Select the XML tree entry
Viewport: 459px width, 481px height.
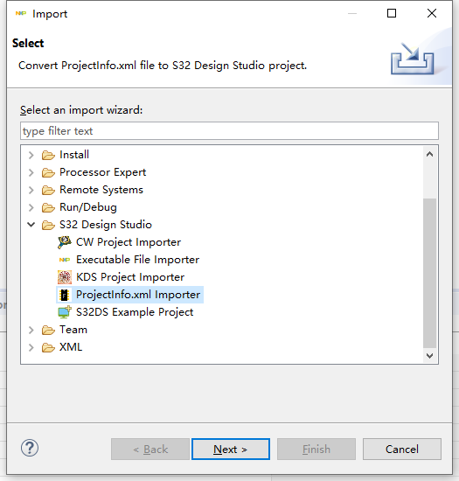tap(71, 347)
